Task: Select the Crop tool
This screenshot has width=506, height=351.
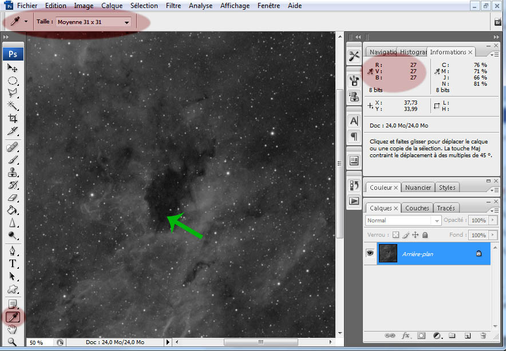Action: (13, 118)
